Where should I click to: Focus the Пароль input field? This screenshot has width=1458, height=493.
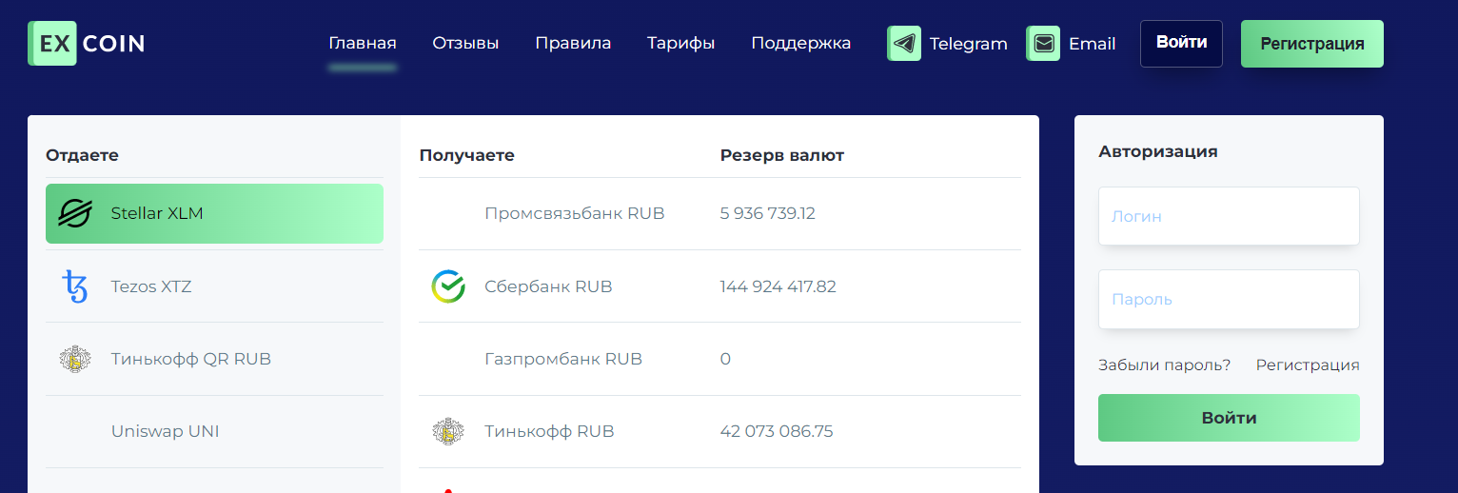[x=1228, y=299]
